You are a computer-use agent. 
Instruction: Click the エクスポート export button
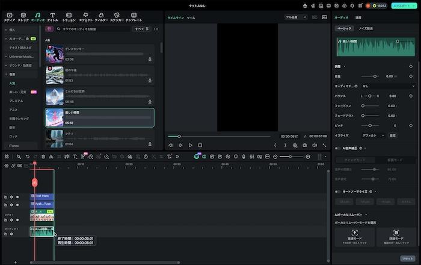click(x=404, y=5)
